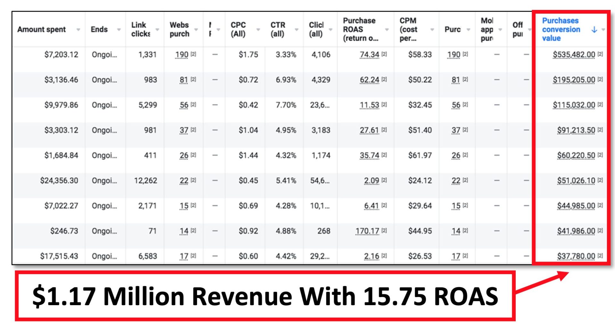Open the CPC (All) column dropdown arrow
The height and width of the screenshot is (325, 615).
[258, 29]
